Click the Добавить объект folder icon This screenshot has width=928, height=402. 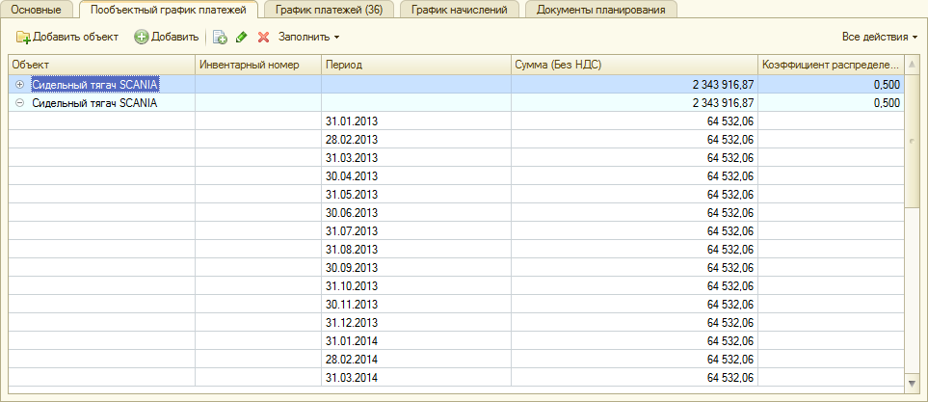(23, 37)
